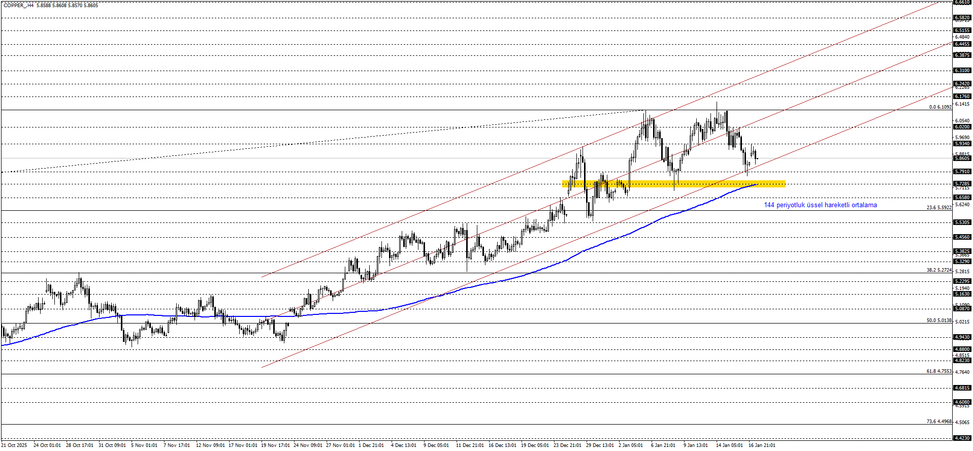Select the 4.9430 price level tag
The image size is (973, 451).
click(x=962, y=337)
